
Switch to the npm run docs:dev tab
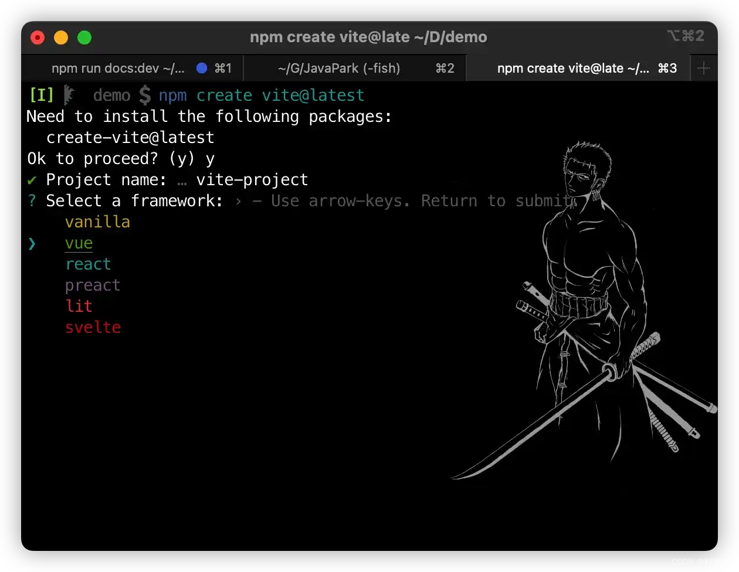click(x=118, y=69)
